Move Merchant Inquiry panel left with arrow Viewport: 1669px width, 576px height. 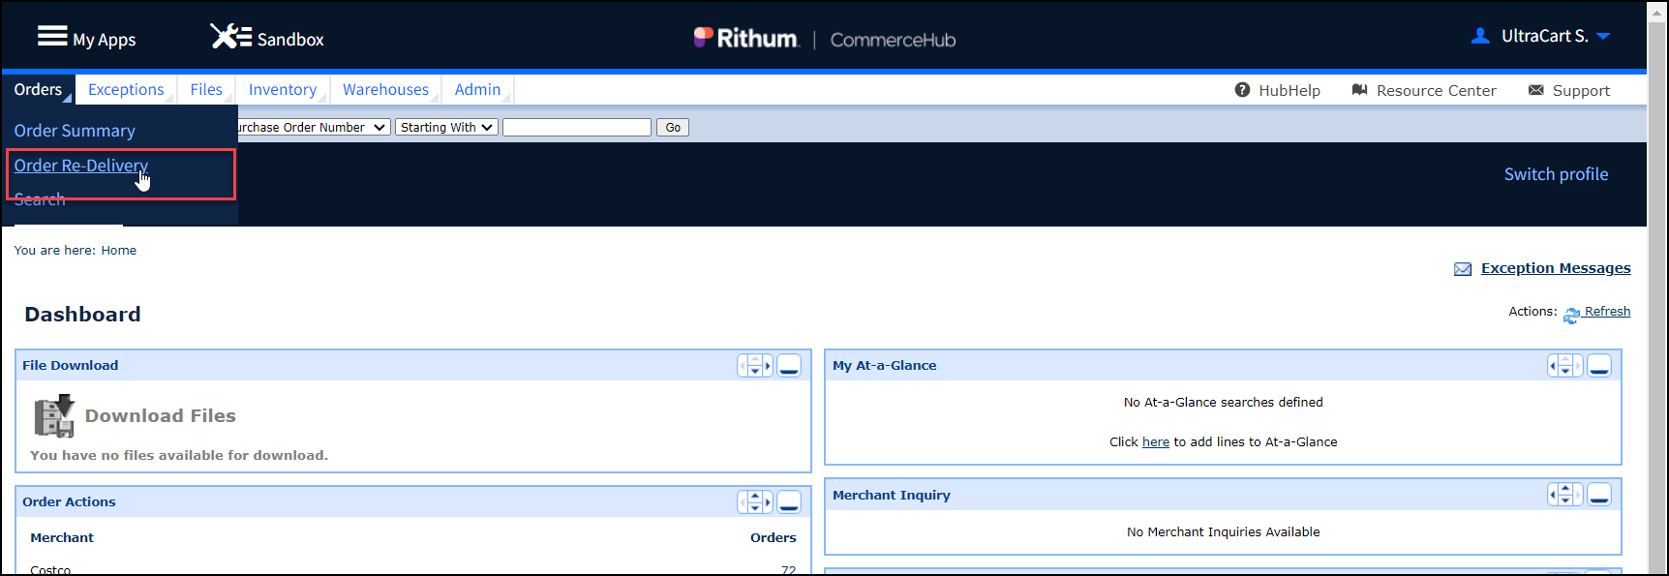(1553, 495)
